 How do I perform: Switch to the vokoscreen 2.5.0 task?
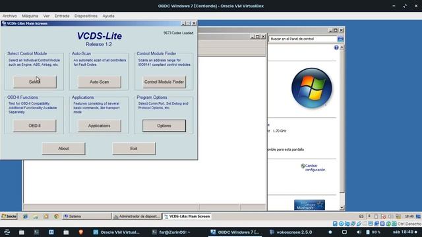[x=291, y=232]
